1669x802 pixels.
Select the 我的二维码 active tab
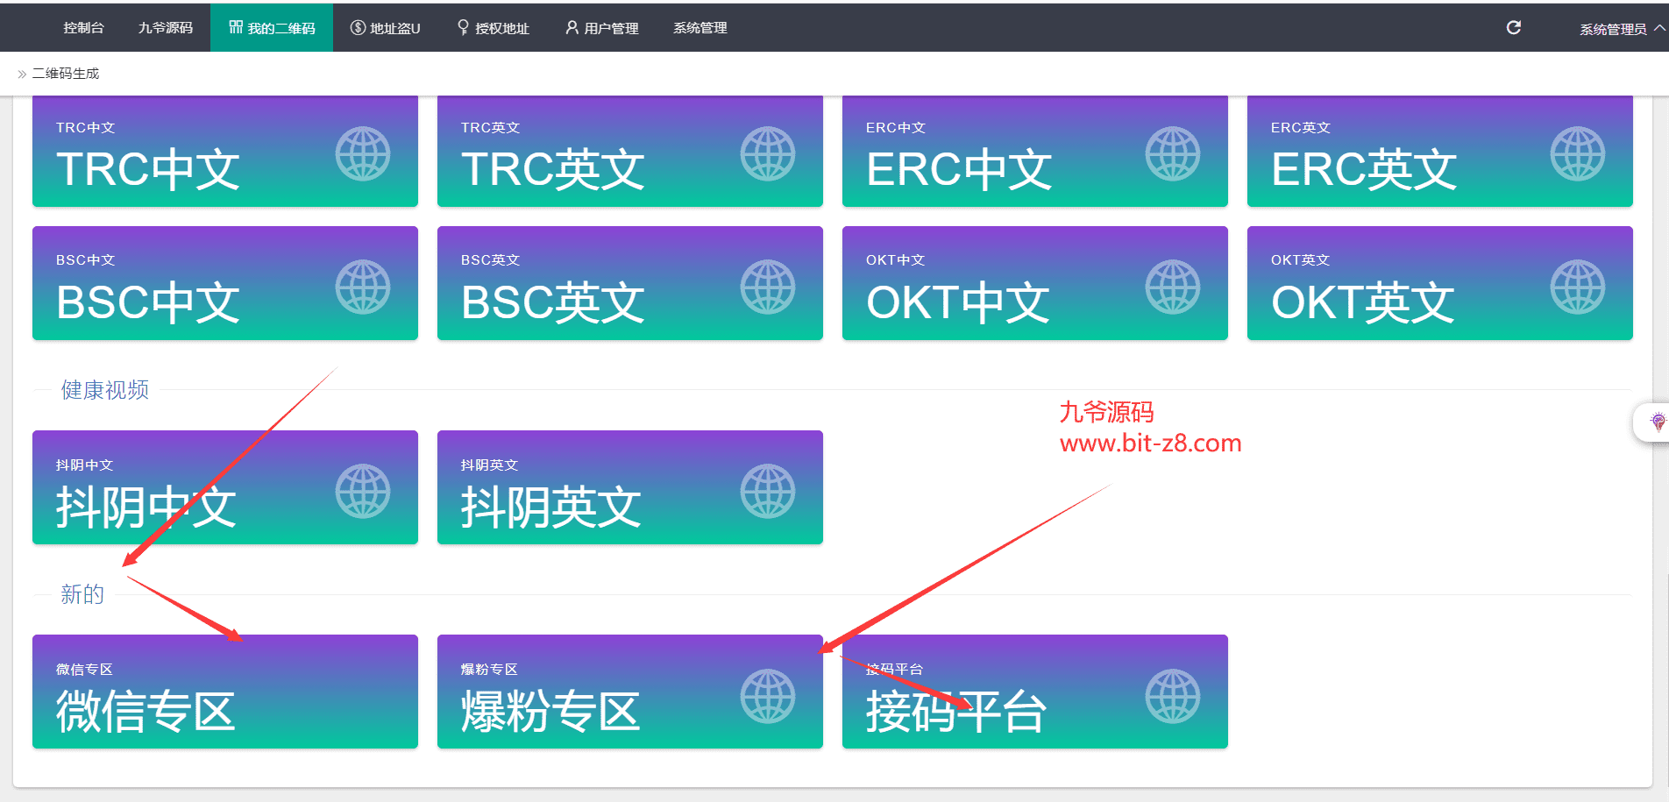(x=272, y=28)
